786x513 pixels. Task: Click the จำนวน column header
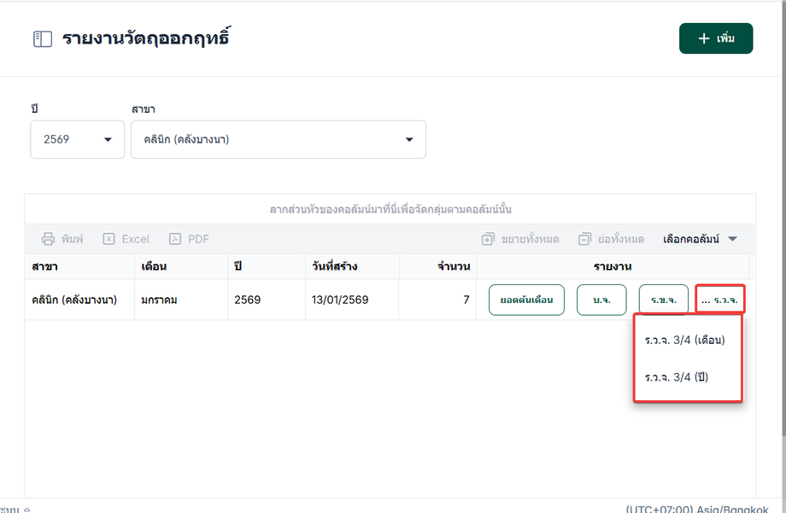click(453, 266)
